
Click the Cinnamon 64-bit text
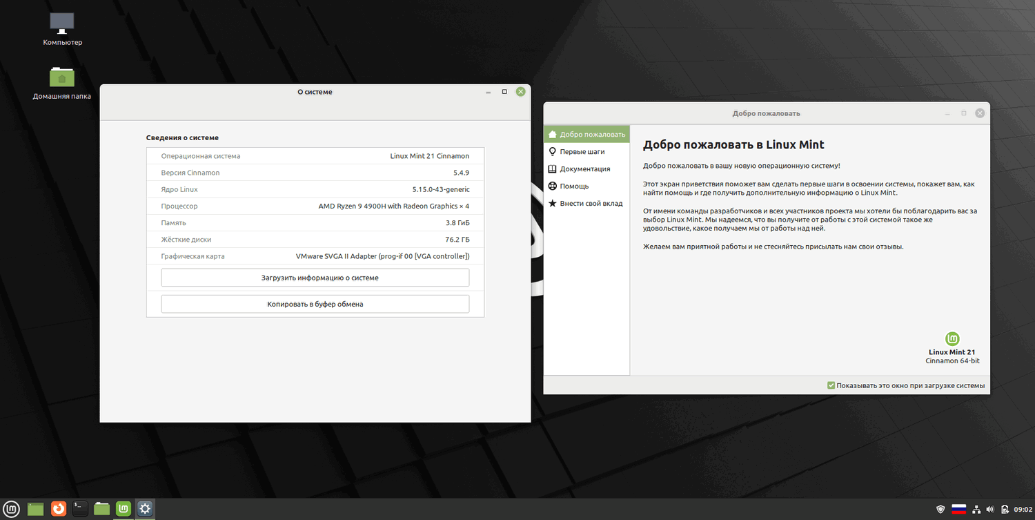click(952, 361)
